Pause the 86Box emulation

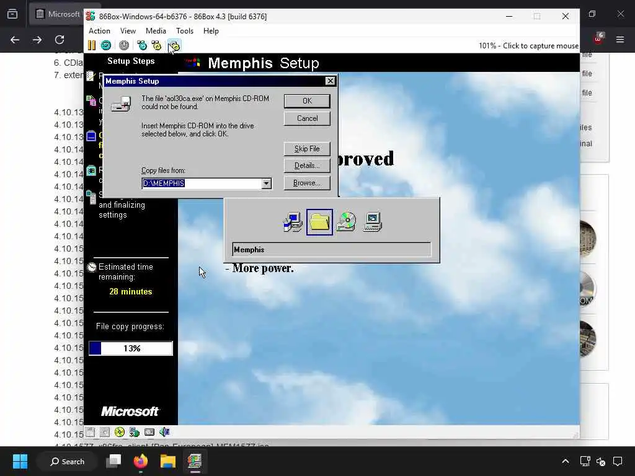[92, 45]
